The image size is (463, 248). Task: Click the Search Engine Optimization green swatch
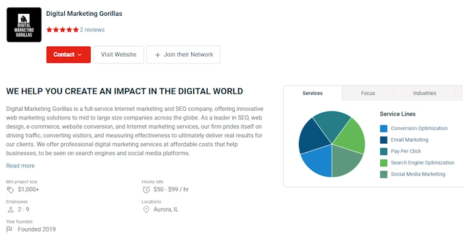384,163
